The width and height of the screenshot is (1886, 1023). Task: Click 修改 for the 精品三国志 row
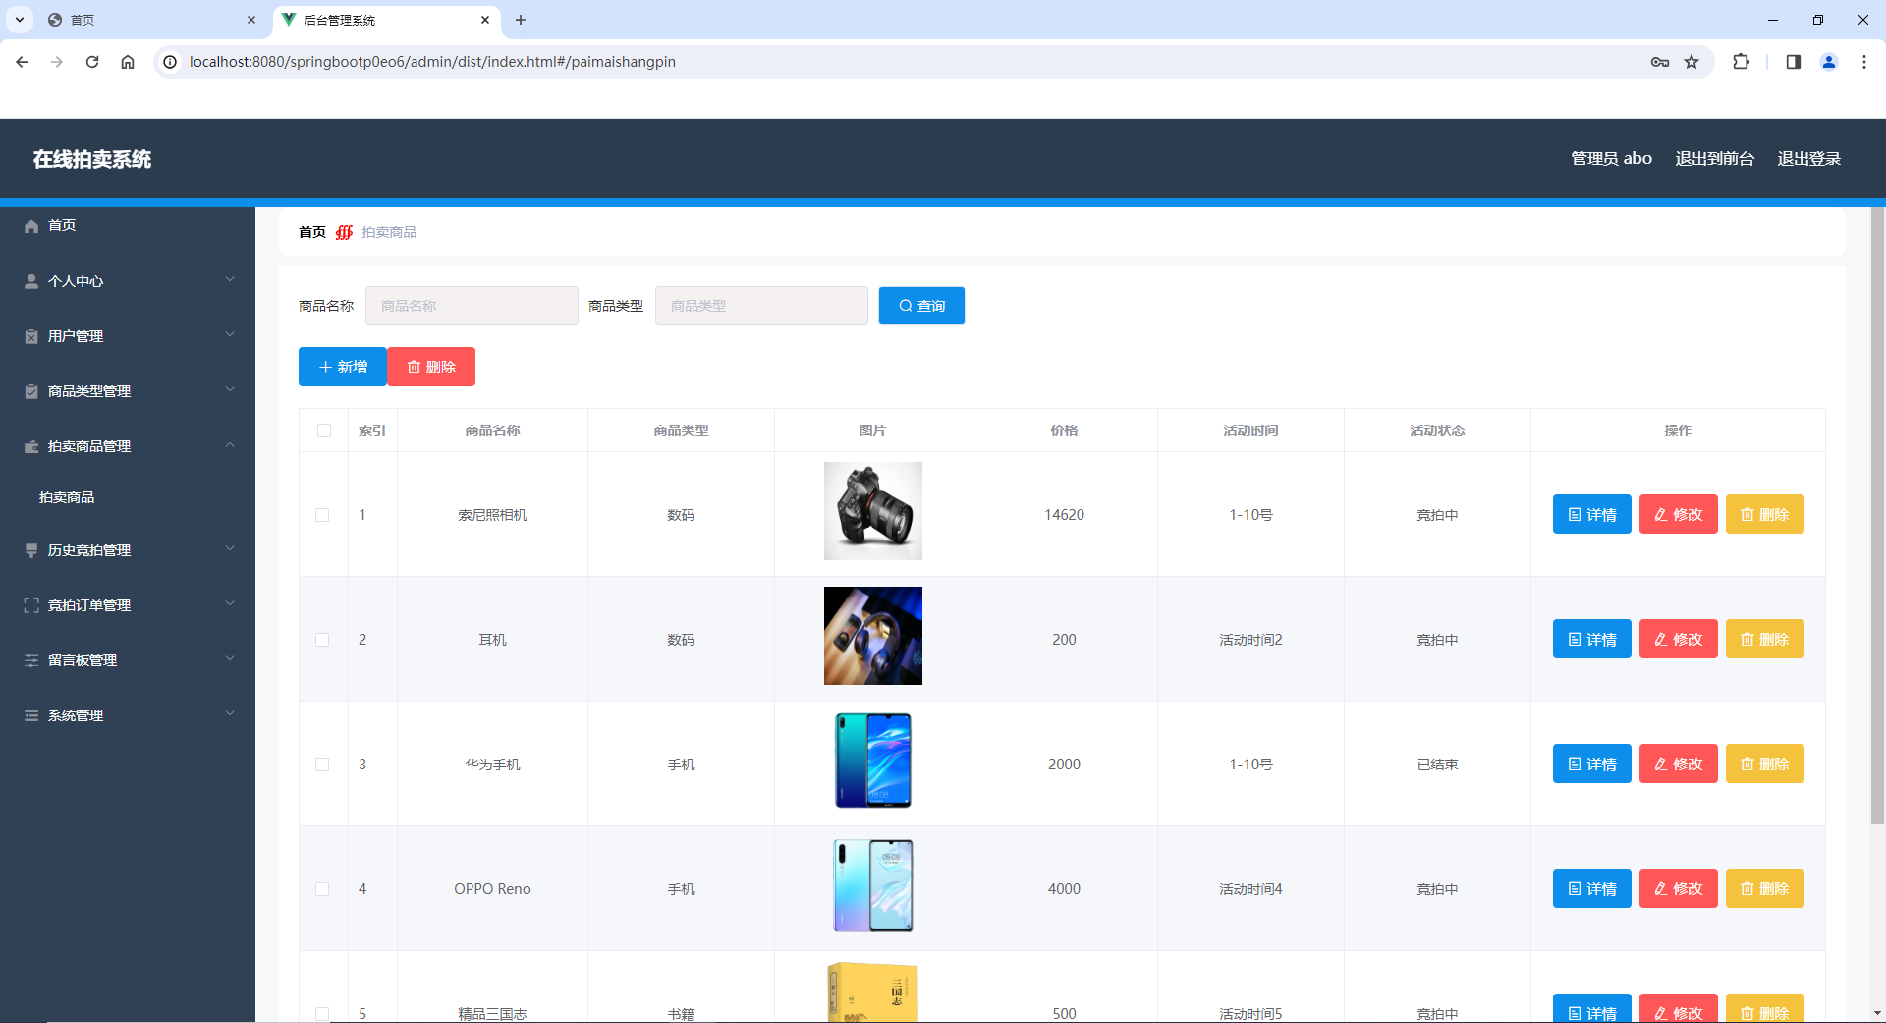pos(1678,1008)
